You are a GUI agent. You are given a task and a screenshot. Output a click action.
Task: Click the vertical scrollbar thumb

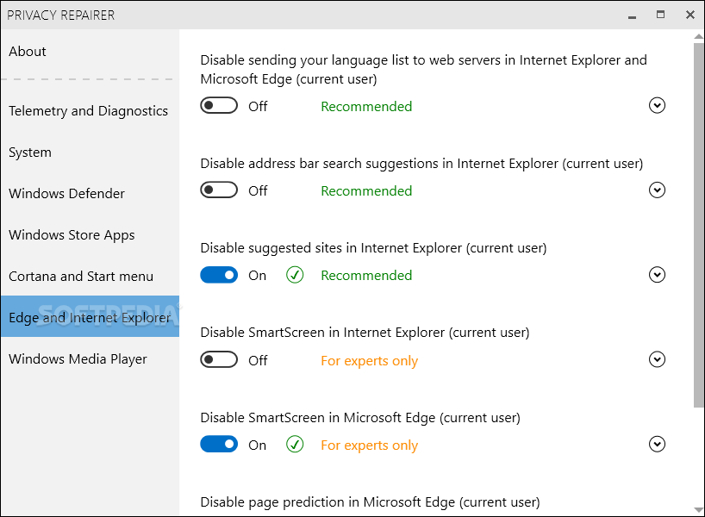pos(698,226)
